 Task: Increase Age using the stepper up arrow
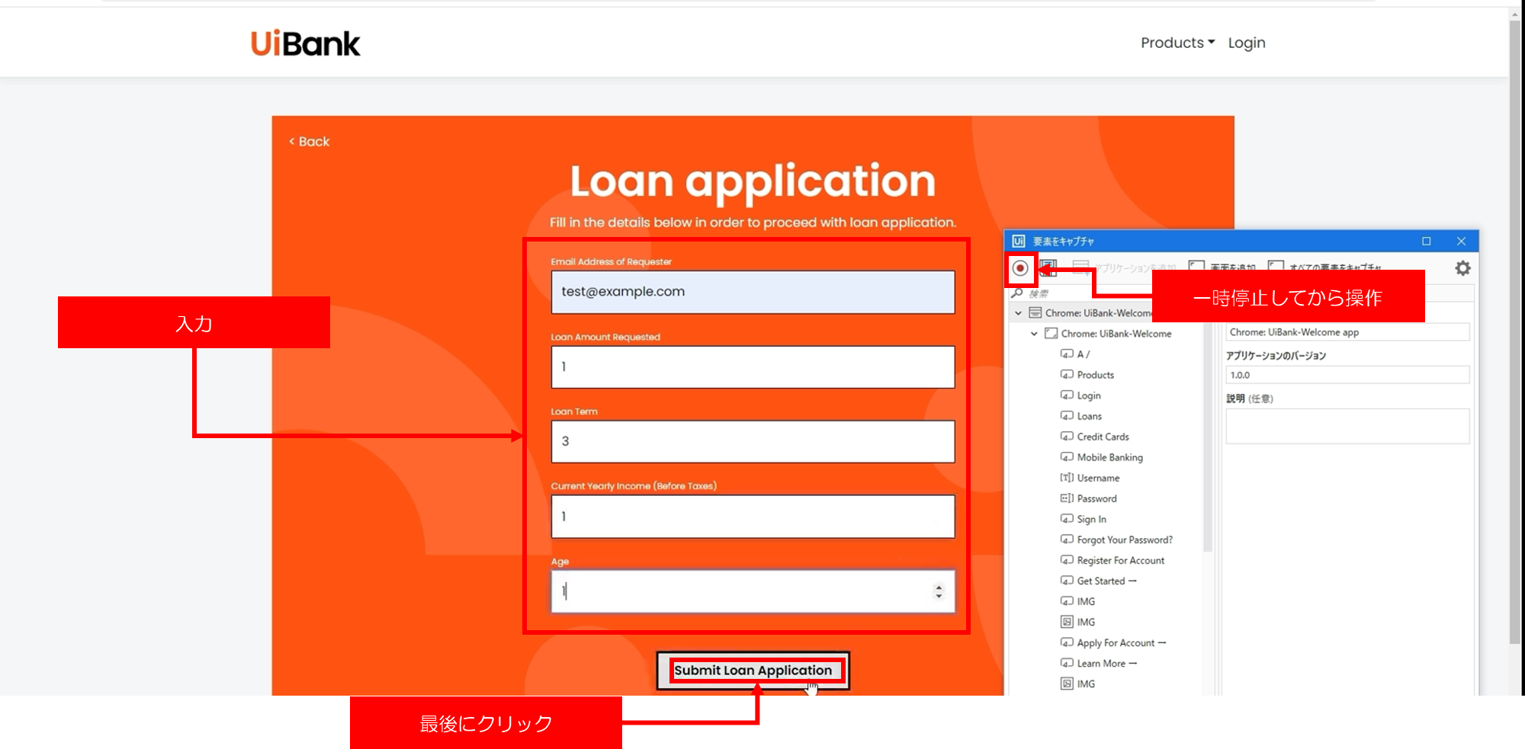click(939, 587)
